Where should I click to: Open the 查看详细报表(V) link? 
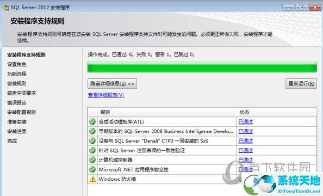tap(106, 95)
